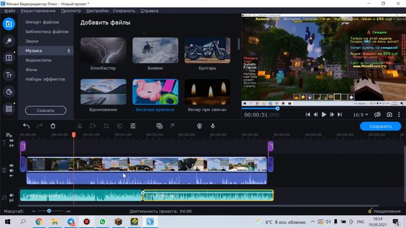Viewport: 406px width, 228px height.
Task: Open the Transition wizard icon
Action: pos(159,126)
